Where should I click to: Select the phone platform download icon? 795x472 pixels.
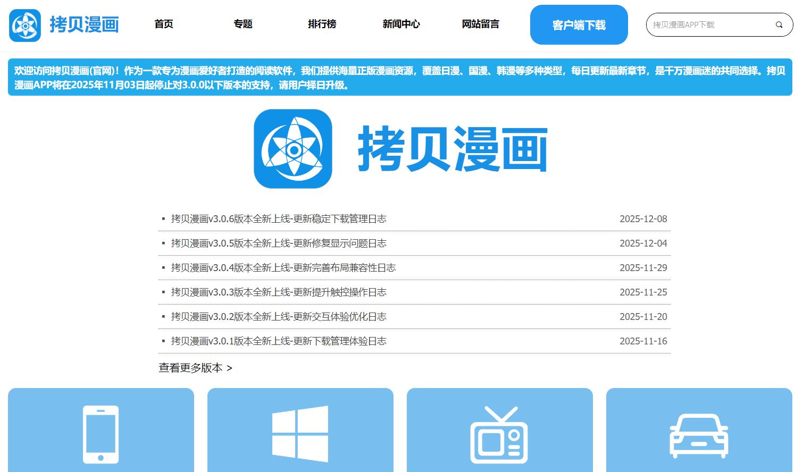[101, 433]
